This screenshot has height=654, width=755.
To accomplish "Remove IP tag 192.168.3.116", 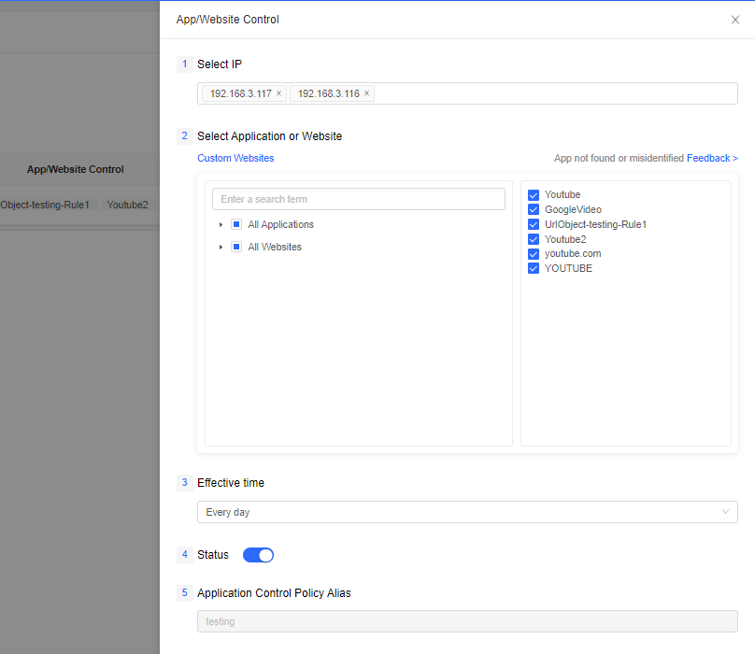I will [x=366, y=93].
